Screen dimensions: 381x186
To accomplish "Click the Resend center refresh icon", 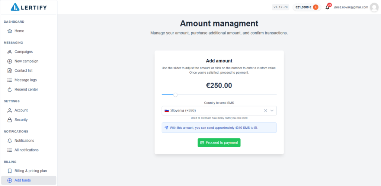I will pos(10,90).
